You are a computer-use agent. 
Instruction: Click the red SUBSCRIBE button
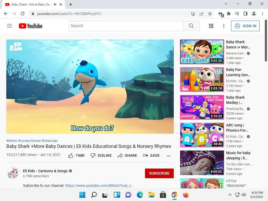pyautogui.click(x=159, y=173)
